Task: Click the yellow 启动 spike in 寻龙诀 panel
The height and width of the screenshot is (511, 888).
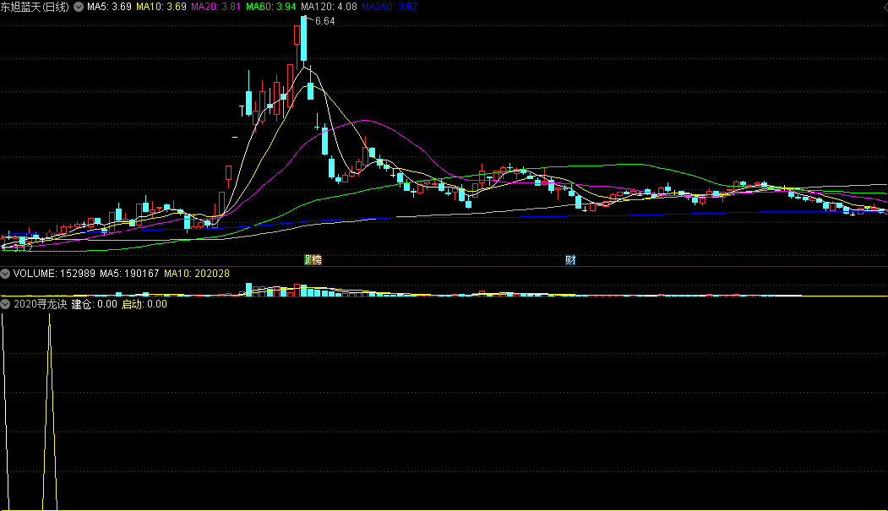Action: [x=50, y=412]
